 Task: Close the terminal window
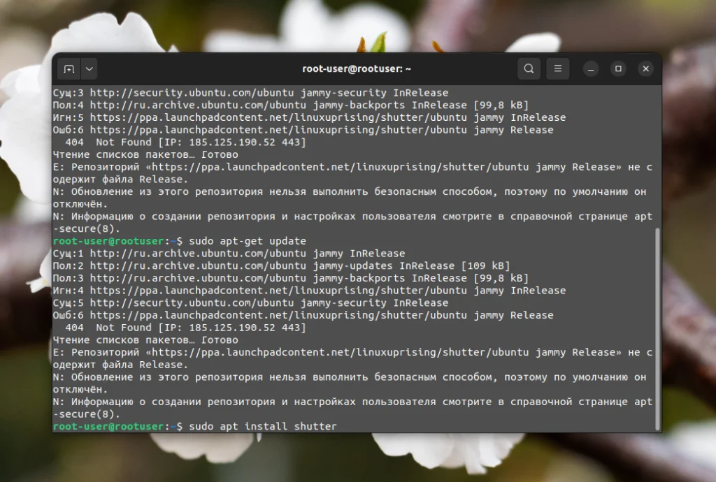(x=645, y=68)
